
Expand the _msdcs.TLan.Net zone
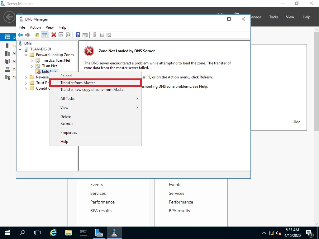pos(32,61)
